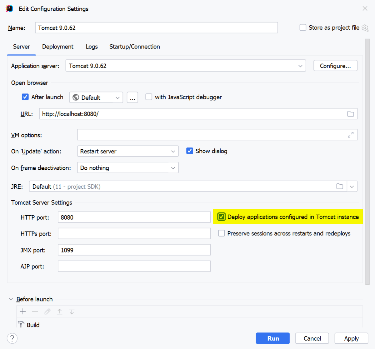Click the IntelliJ IDEA logo icon in title bar
Viewport: 375px width, 349px height.
pos(9,8)
